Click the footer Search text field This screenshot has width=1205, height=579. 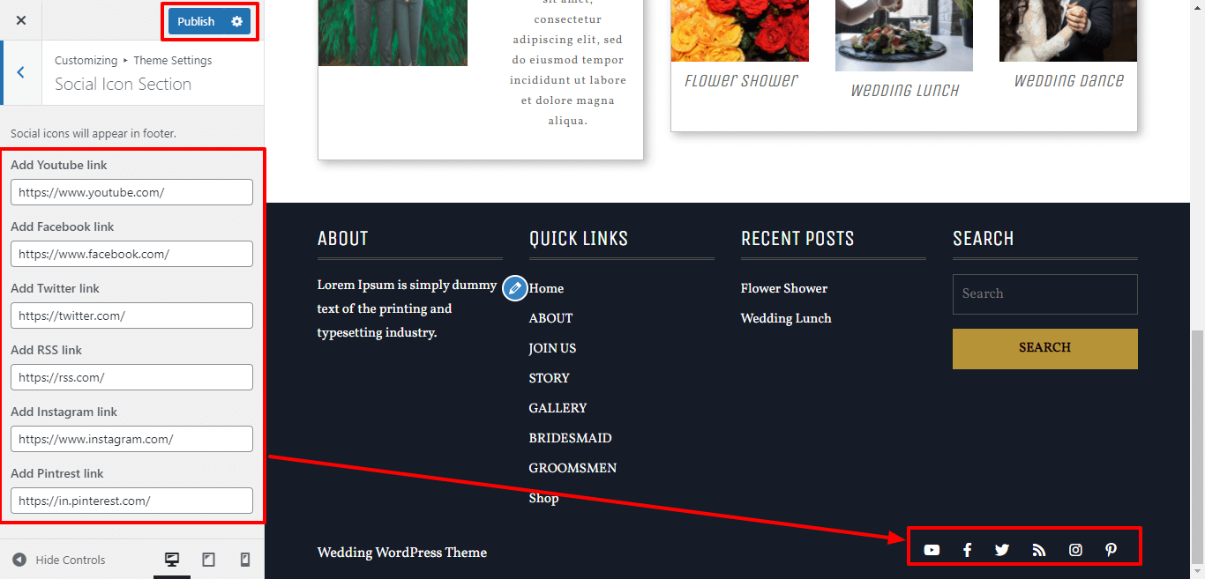point(1045,294)
